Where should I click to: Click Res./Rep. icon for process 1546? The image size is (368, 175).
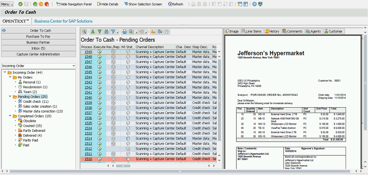point(113,67)
